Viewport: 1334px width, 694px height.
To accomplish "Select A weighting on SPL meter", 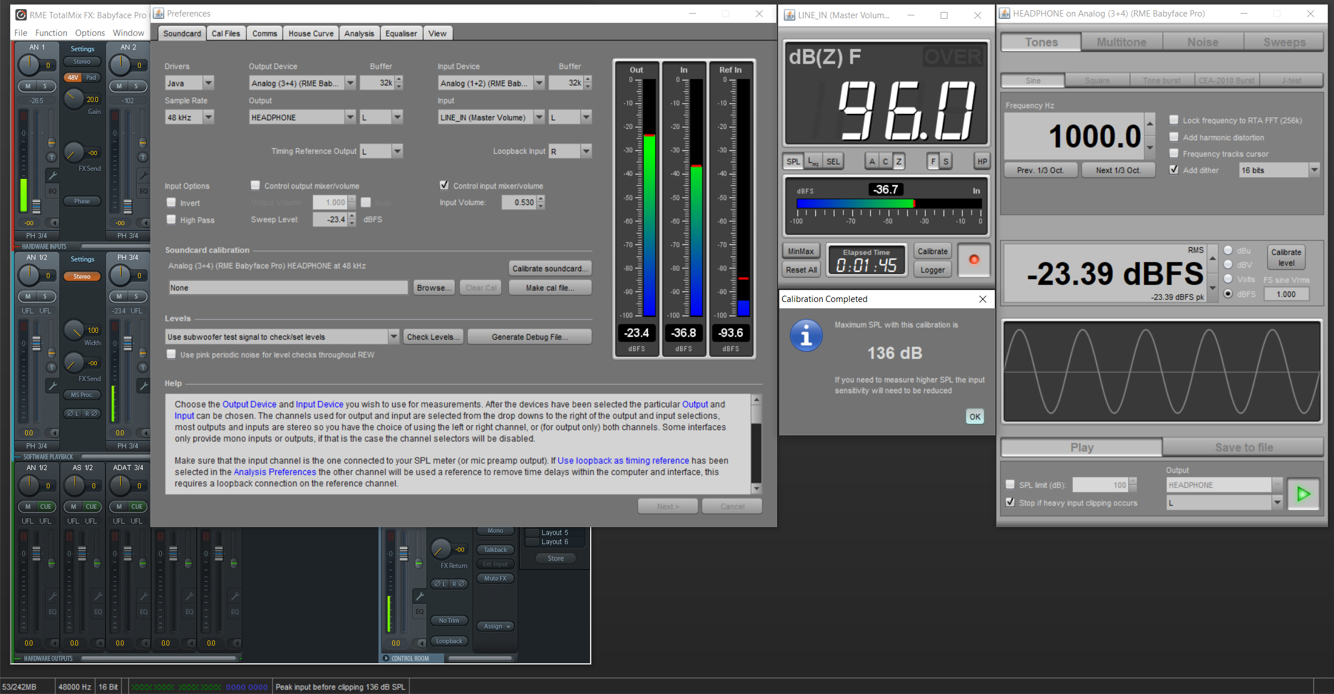I will 872,162.
